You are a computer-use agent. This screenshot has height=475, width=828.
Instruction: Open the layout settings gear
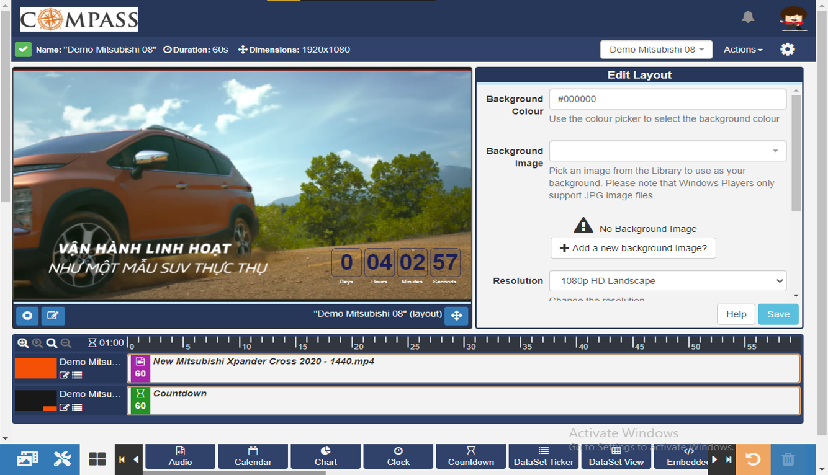coord(788,49)
